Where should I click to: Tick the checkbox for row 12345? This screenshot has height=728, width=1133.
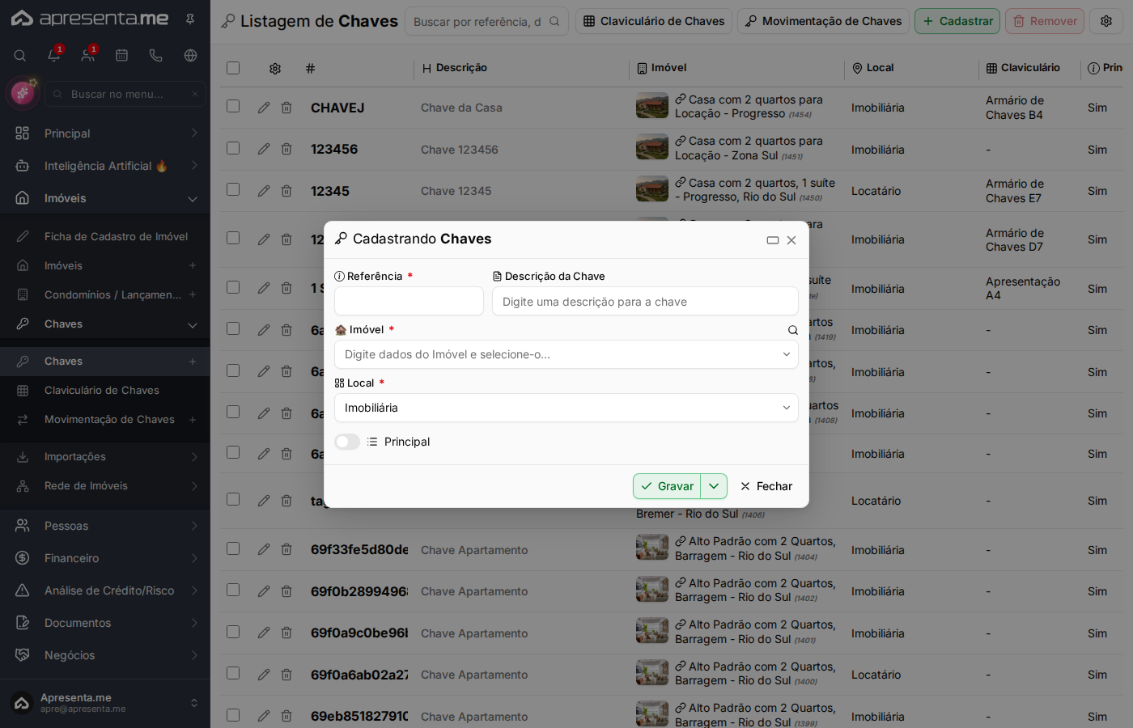tap(233, 189)
